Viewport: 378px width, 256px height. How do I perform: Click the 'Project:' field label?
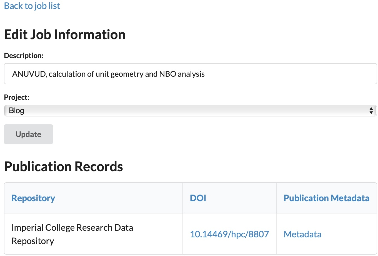pyautogui.click(x=16, y=97)
